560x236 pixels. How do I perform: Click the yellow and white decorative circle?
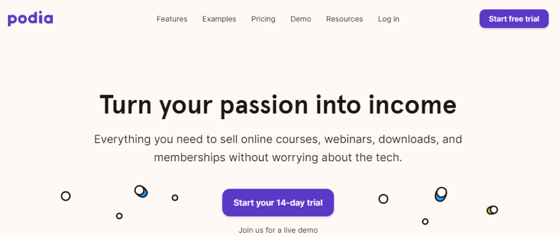[x=492, y=210]
